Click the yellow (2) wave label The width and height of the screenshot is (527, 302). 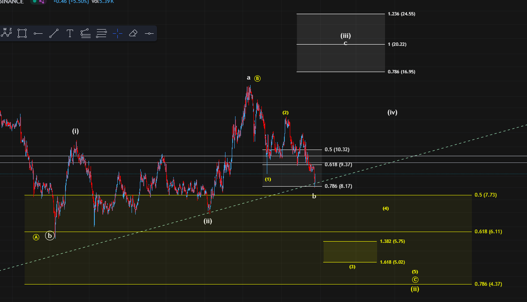(x=285, y=113)
